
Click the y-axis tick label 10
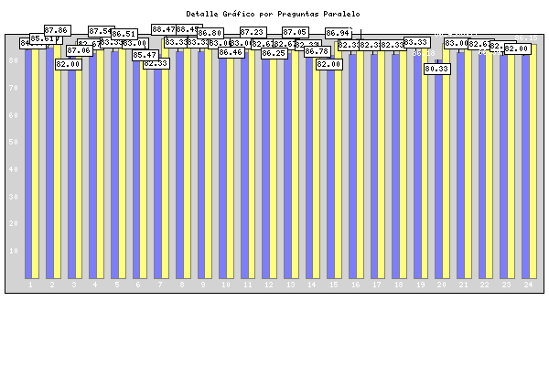click(x=14, y=251)
